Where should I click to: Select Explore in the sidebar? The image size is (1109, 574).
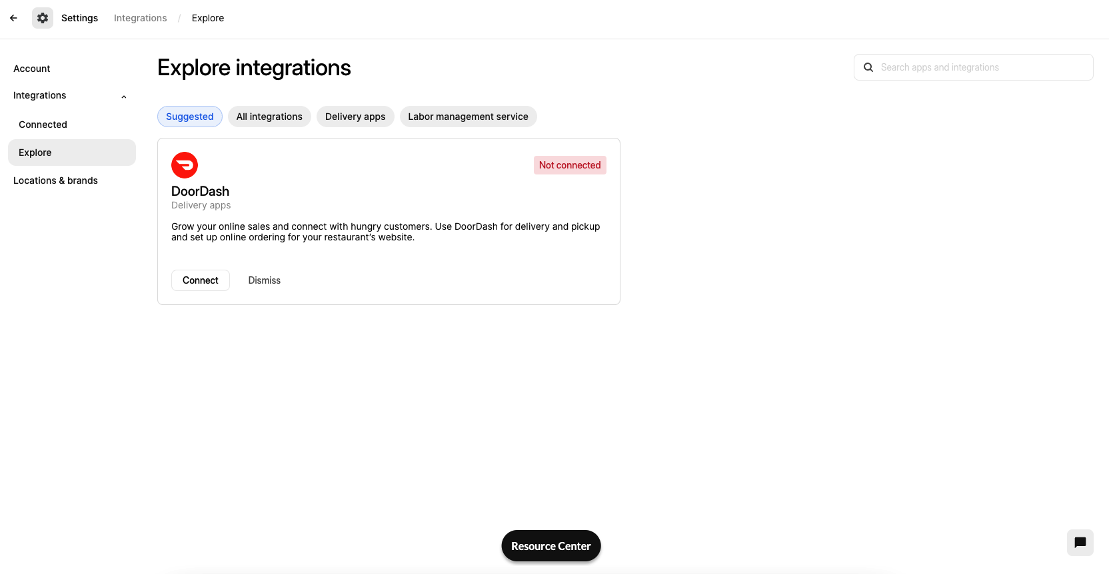point(72,152)
